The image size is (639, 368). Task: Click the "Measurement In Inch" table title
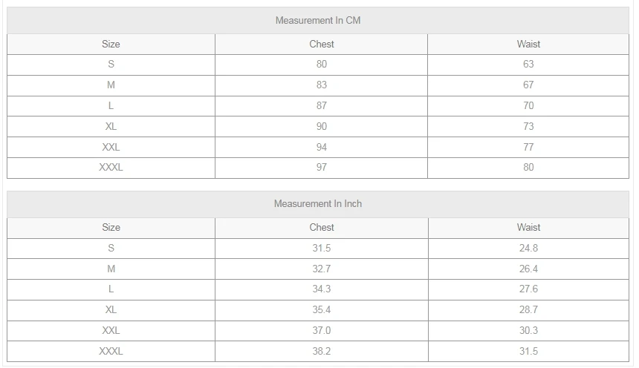[x=318, y=203]
